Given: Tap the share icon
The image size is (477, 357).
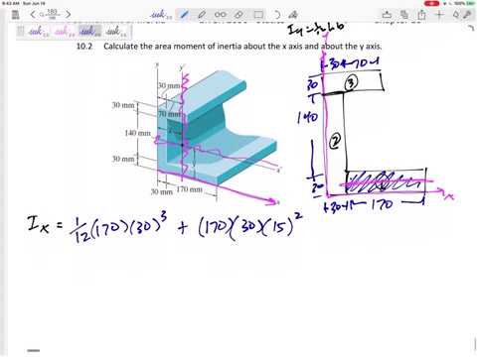Looking at the screenshot, I should tap(421, 15).
